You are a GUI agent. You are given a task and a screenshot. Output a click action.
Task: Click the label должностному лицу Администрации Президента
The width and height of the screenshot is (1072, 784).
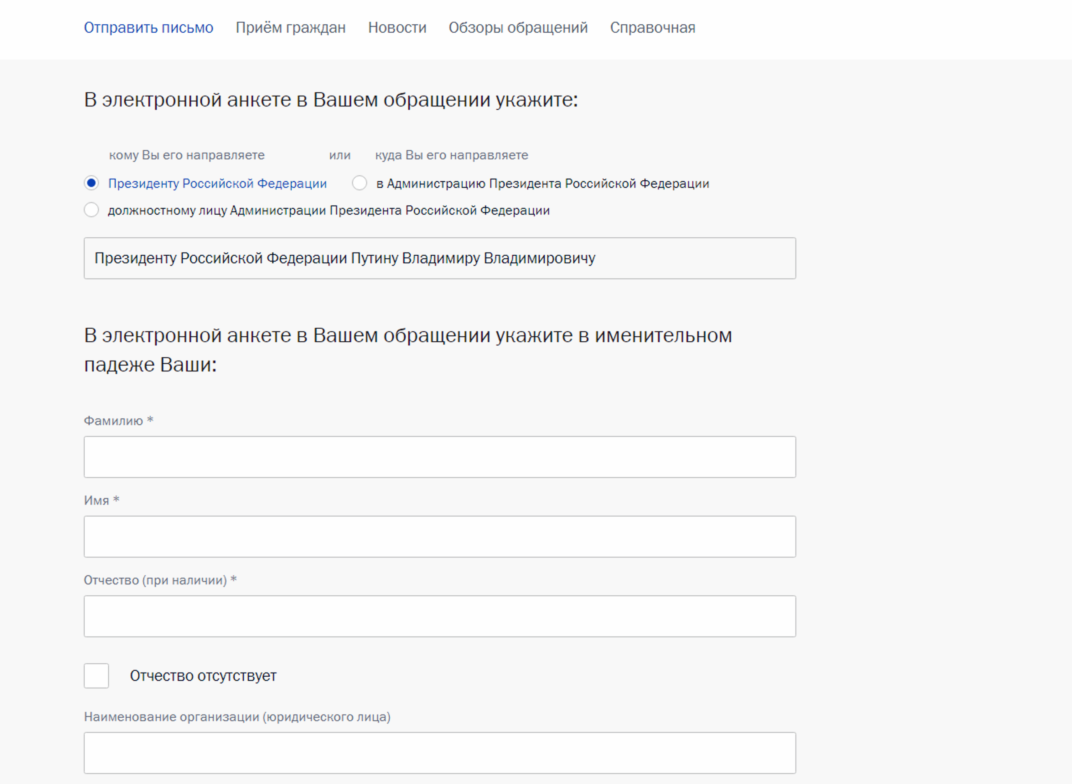[329, 210]
